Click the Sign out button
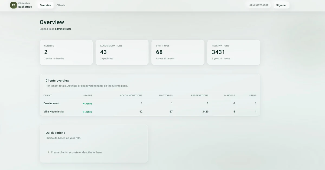This screenshot has height=170, width=325. point(281,5)
